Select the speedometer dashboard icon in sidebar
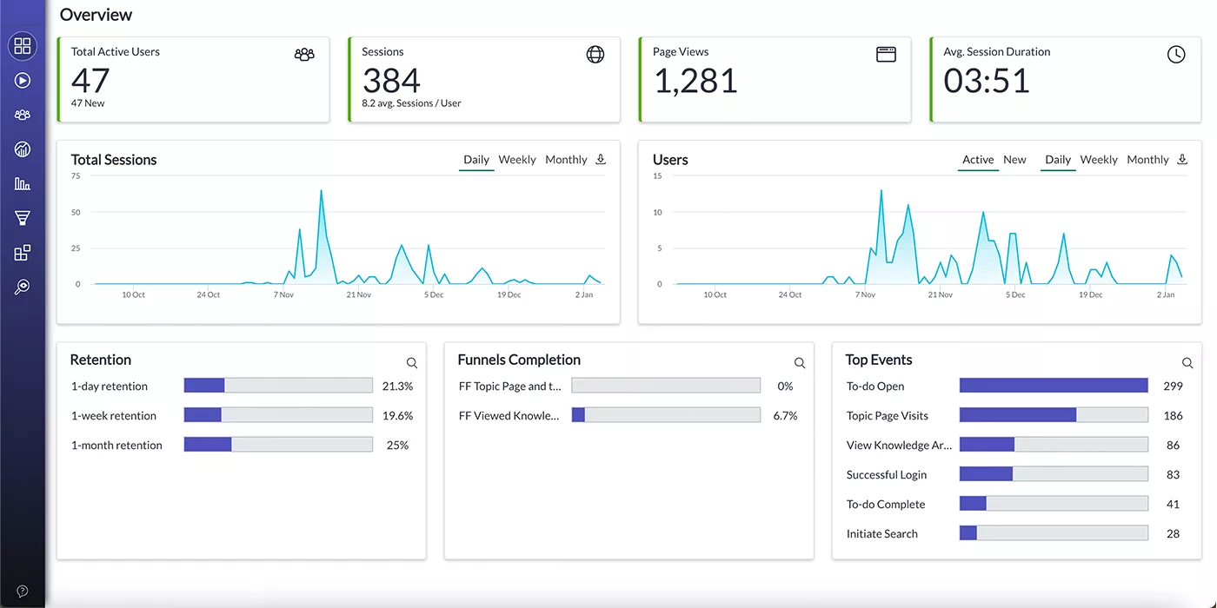Screen dimensions: 1217x608 click(x=23, y=149)
